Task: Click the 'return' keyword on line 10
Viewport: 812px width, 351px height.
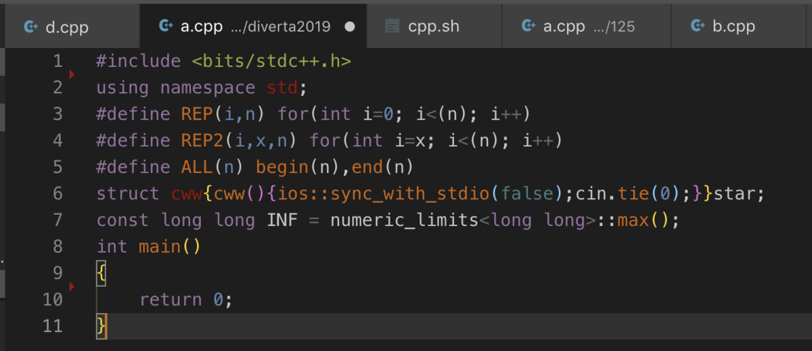Action: click(171, 299)
